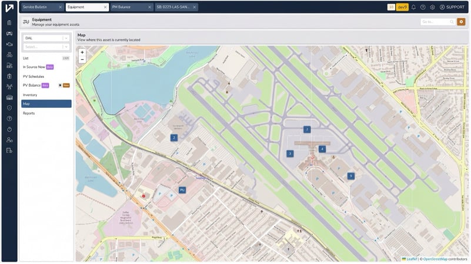Screen dimensions: 471x264
Task: Open the Schedules menu item
Action: tap(46, 76)
